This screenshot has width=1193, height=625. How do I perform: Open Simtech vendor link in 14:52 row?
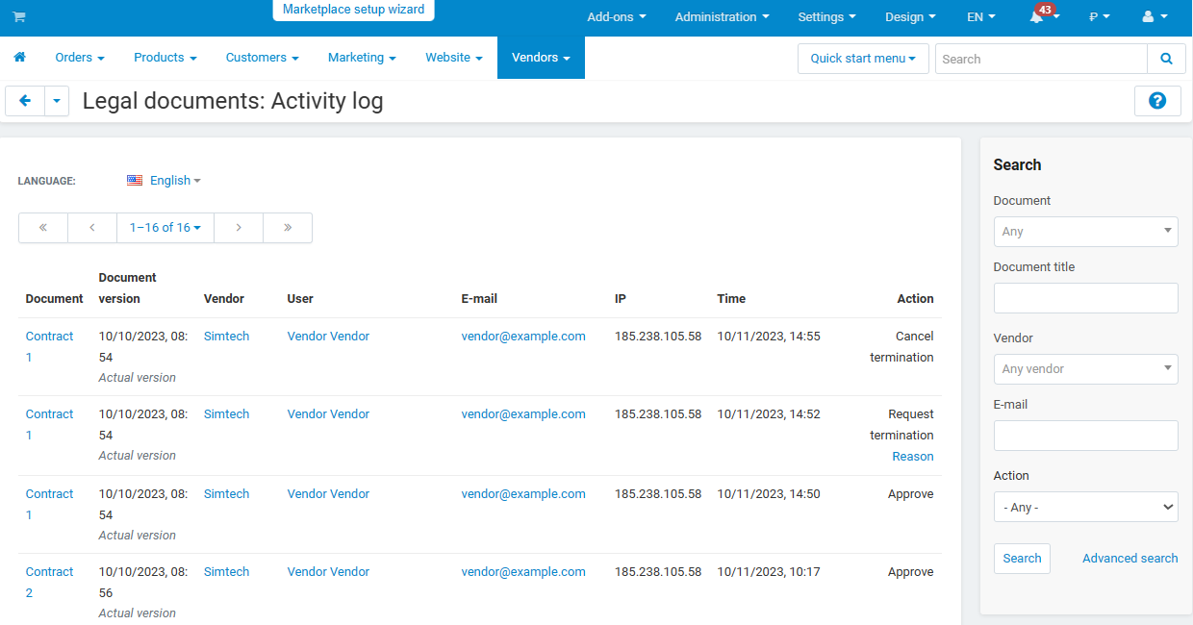[226, 414]
